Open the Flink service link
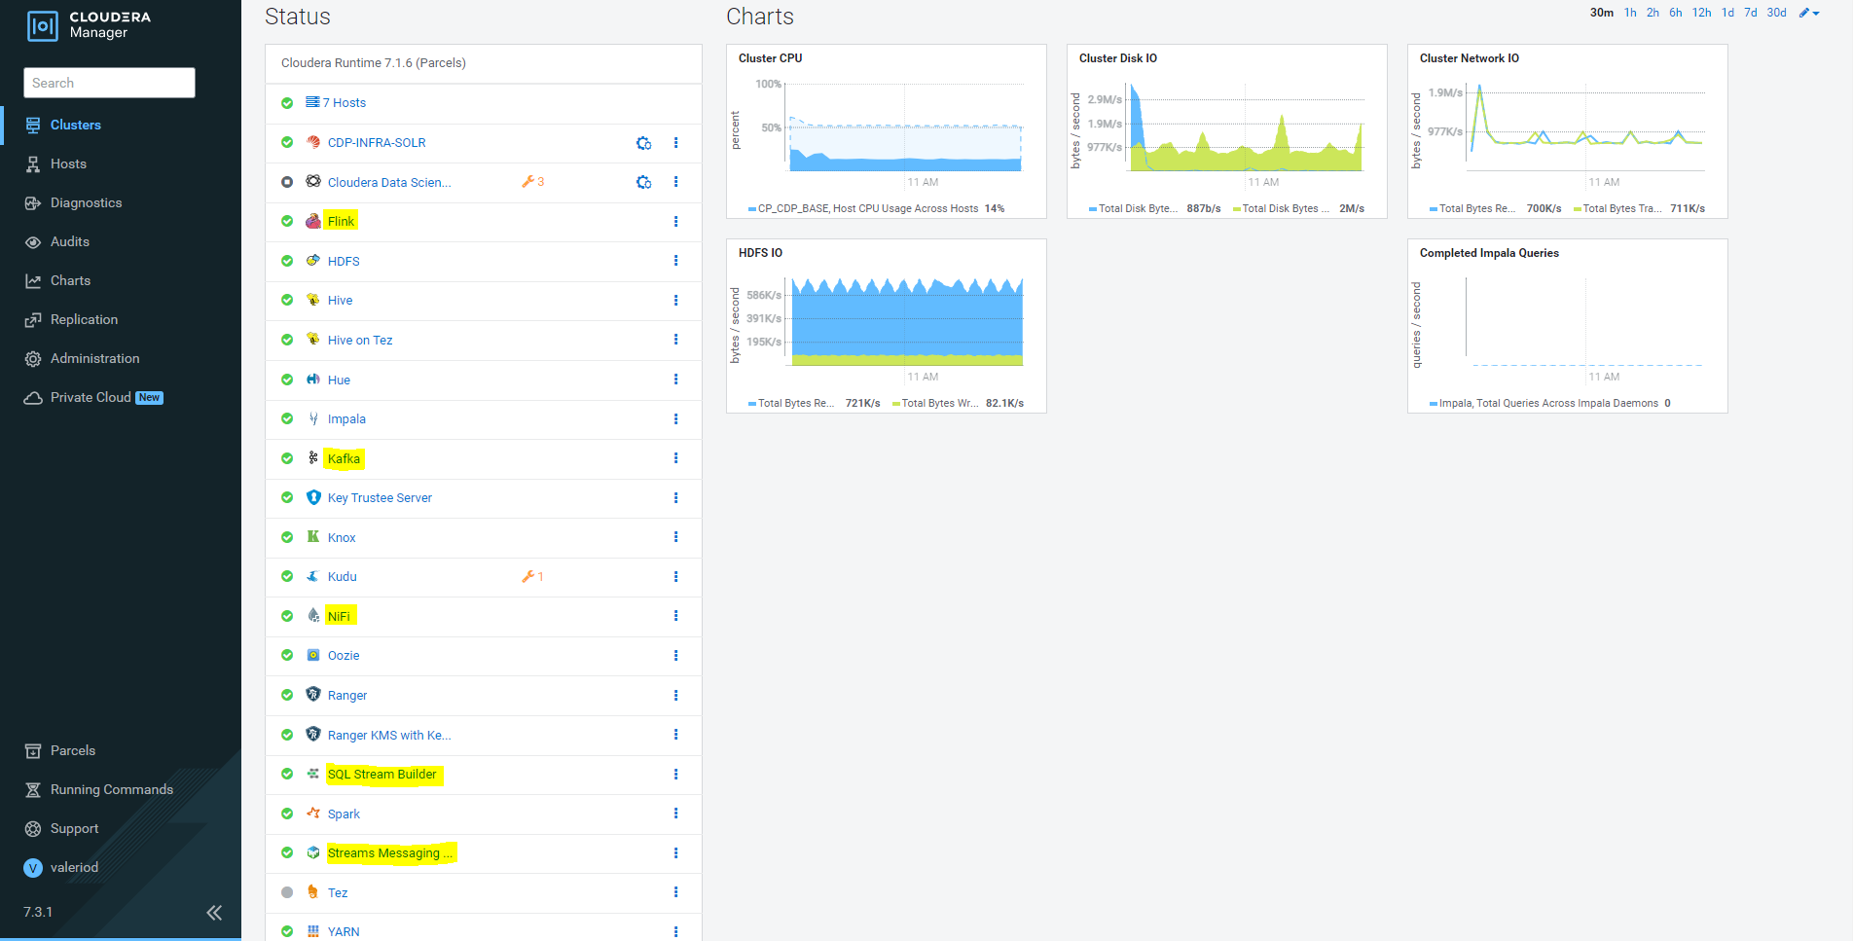This screenshot has width=1853, height=941. tap(341, 221)
